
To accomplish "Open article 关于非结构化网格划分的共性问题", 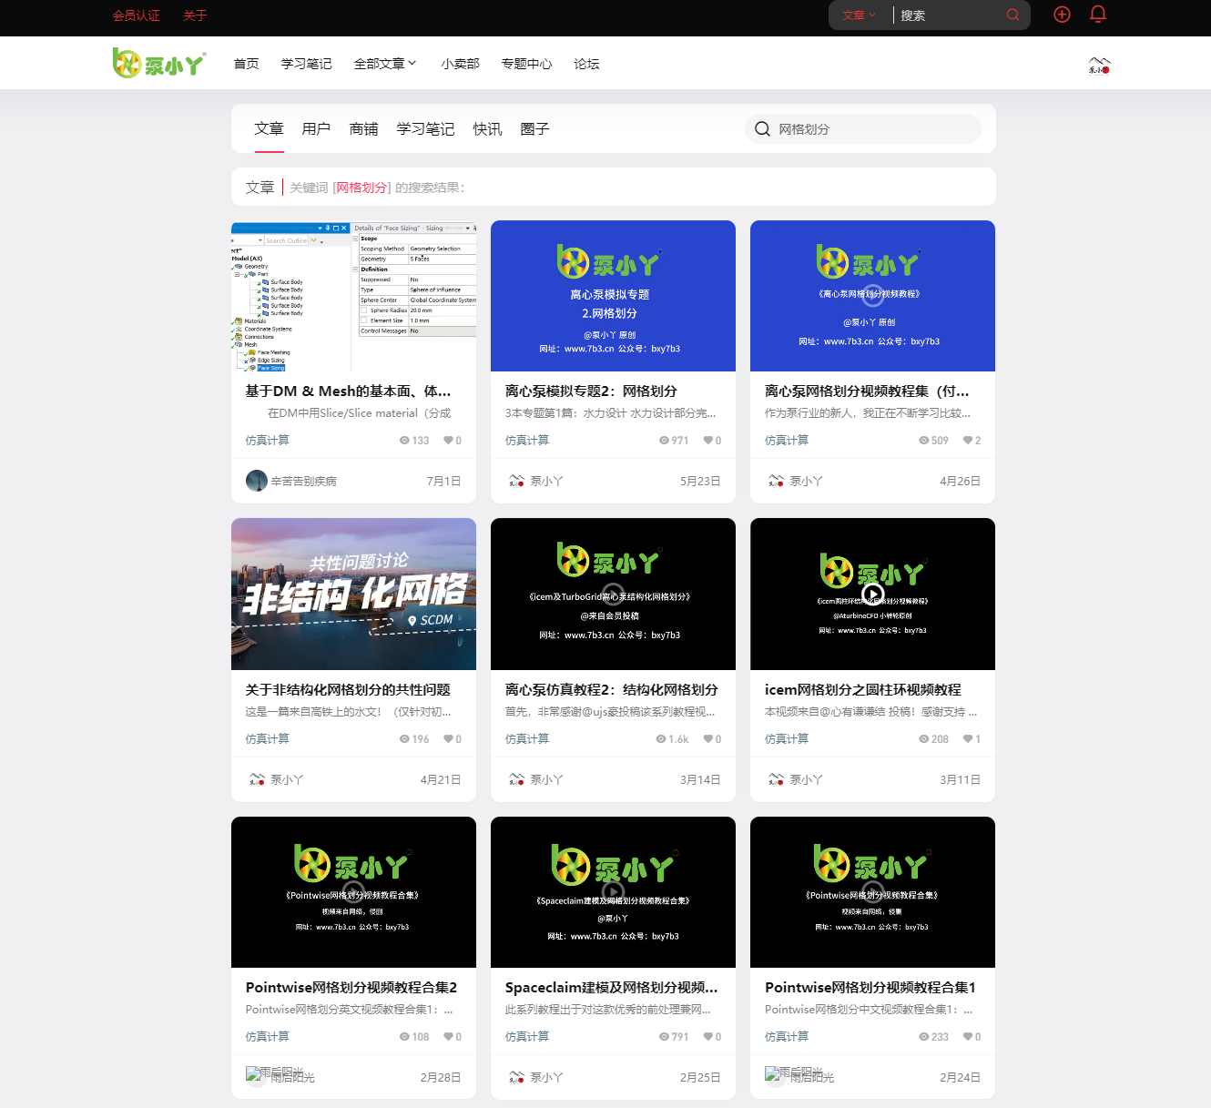I will [x=348, y=690].
